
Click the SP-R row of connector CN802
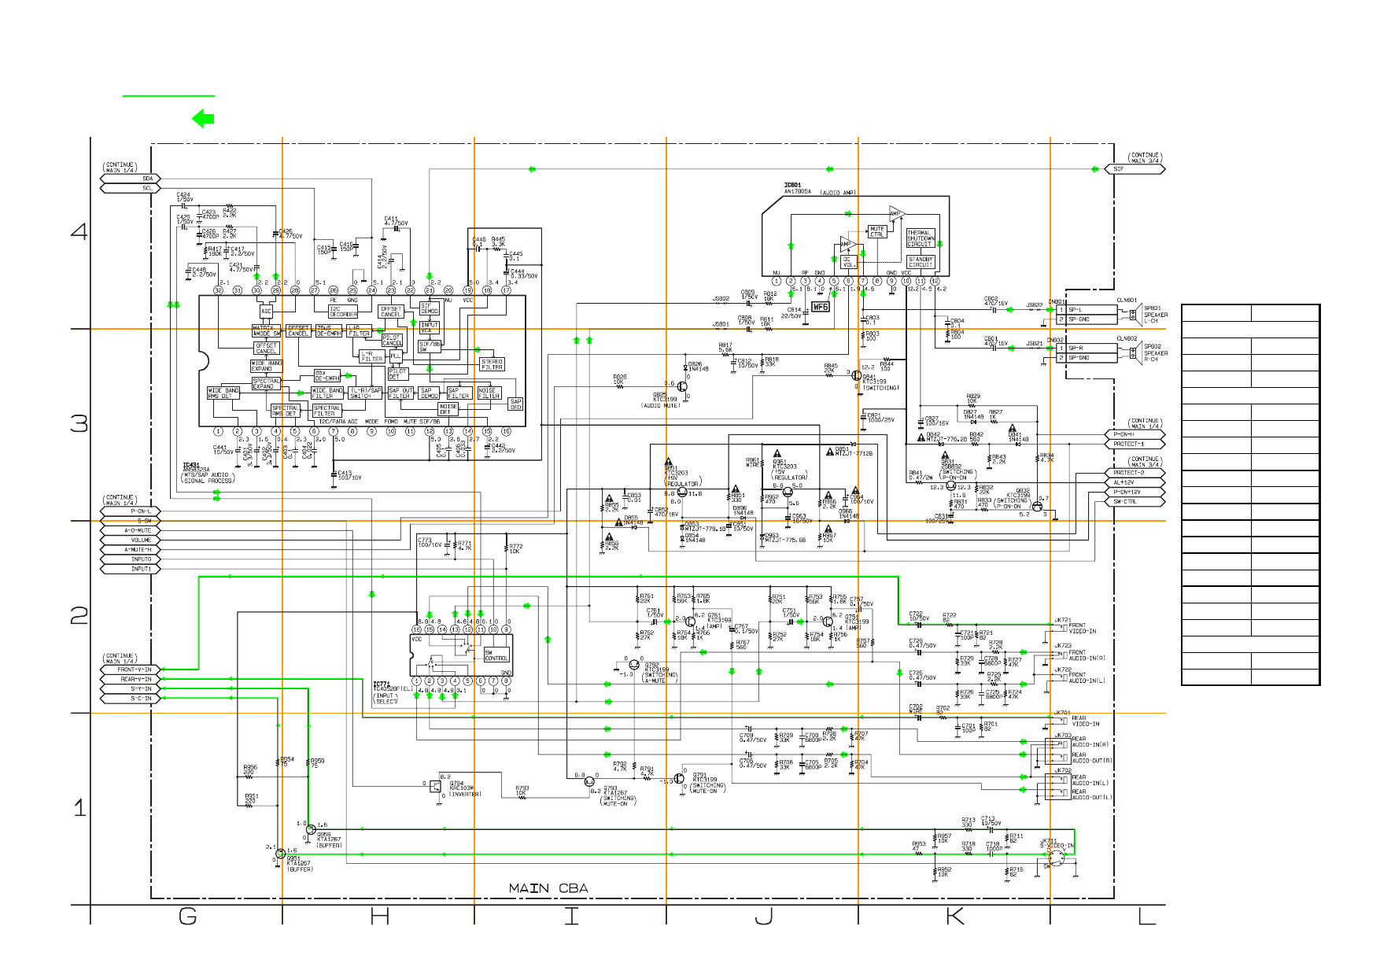[1087, 348]
